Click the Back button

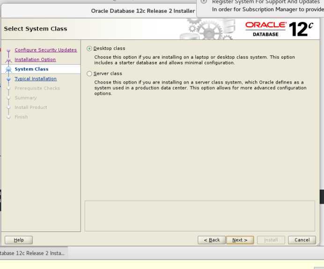tap(212, 240)
